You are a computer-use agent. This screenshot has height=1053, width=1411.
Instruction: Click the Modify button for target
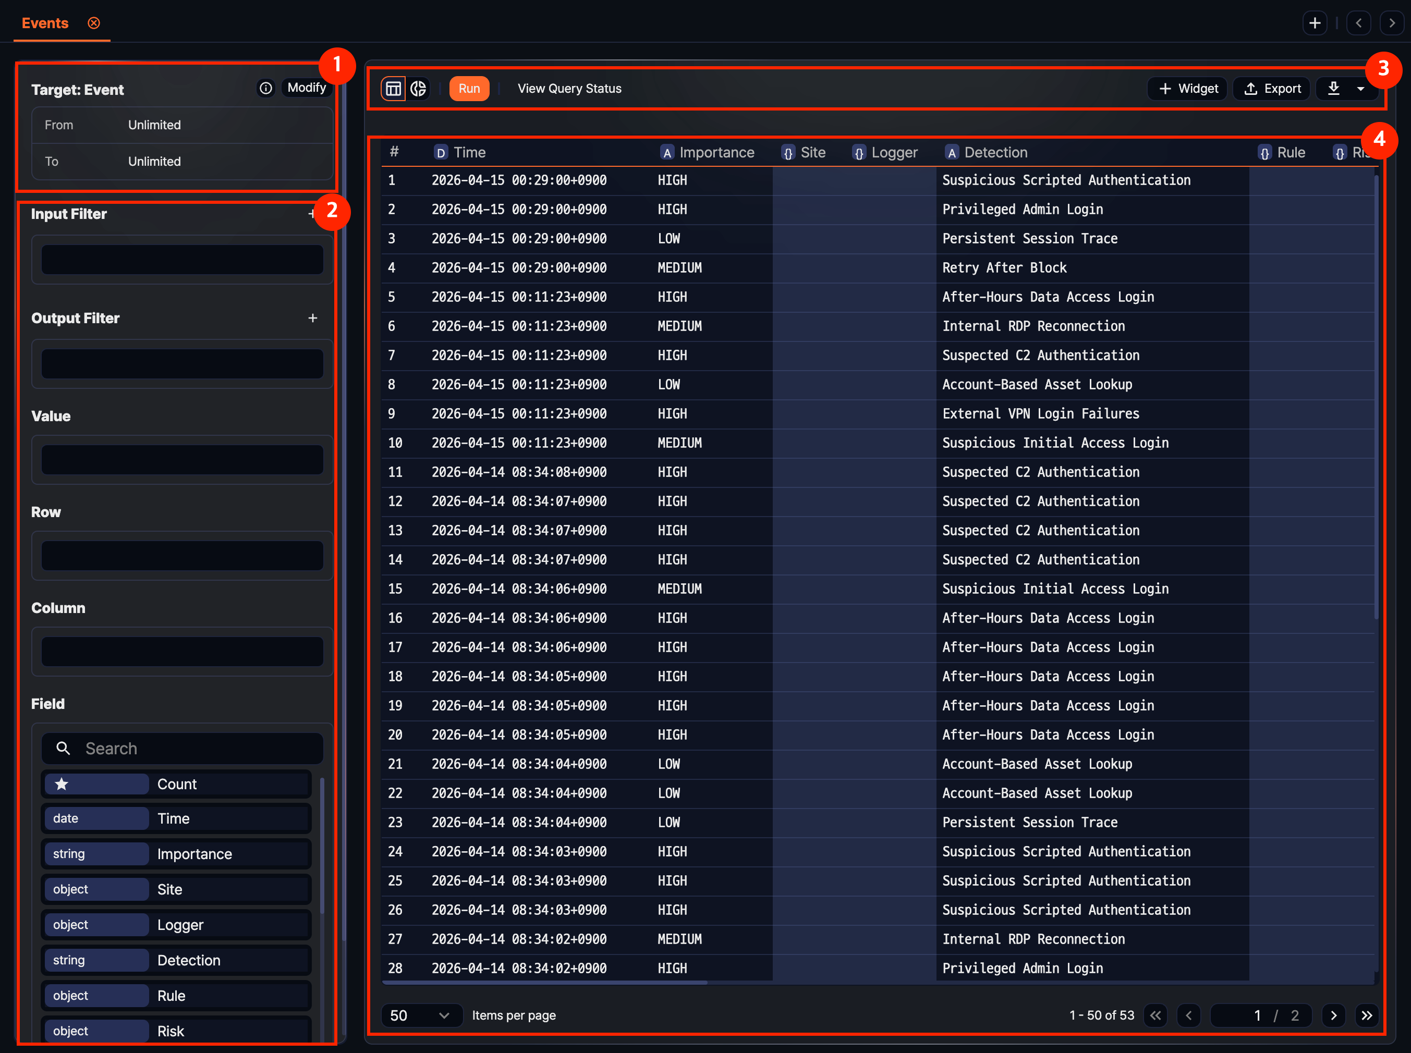[x=306, y=88]
